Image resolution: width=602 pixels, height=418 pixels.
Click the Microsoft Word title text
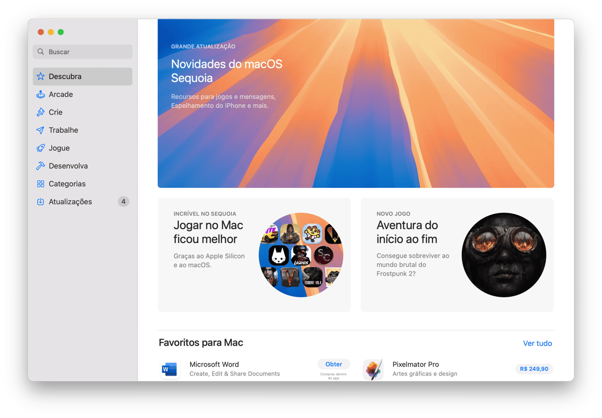pos(214,365)
